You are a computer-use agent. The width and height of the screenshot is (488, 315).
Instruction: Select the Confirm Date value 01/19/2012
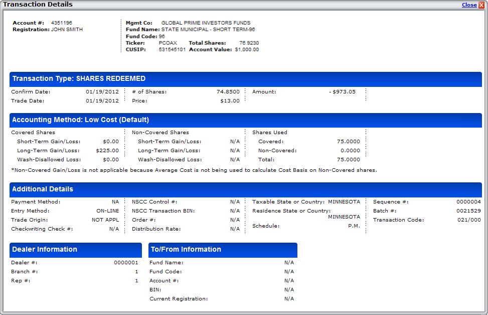coord(102,92)
